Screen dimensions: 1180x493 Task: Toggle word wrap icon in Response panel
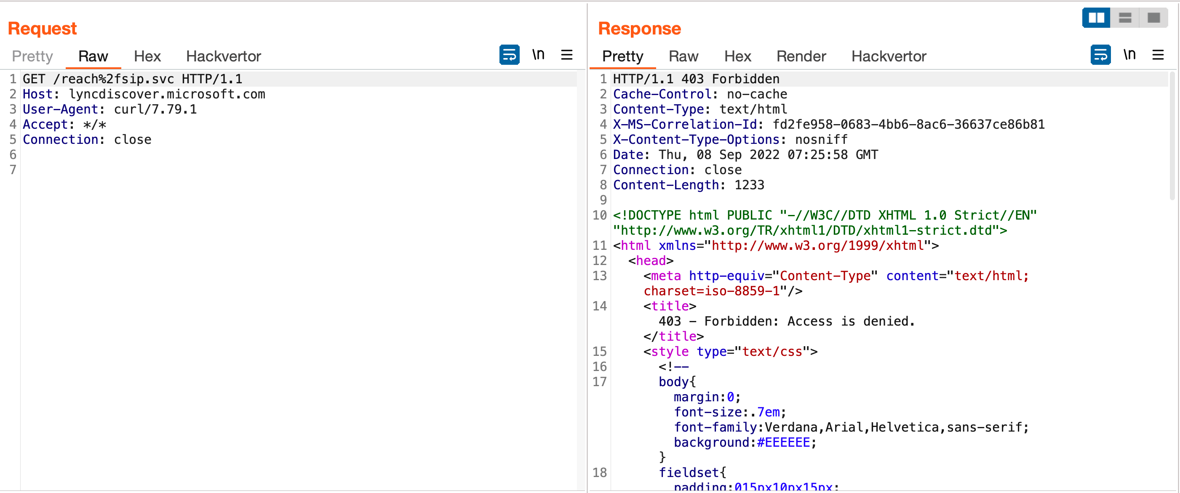pos(1100,55)
